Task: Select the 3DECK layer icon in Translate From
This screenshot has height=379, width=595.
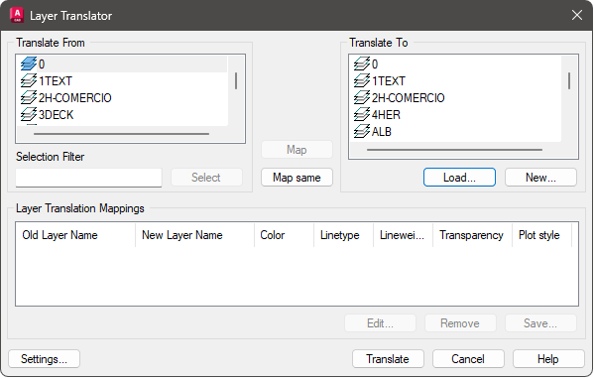Action: (x=29, y=114)
